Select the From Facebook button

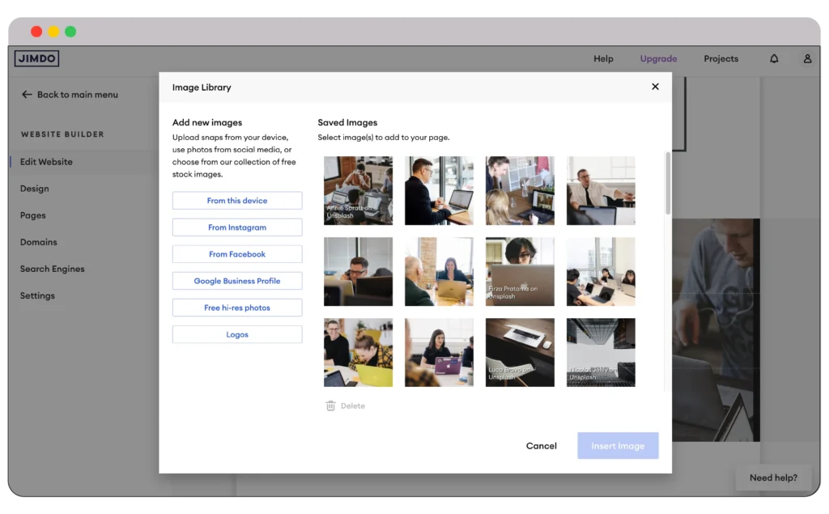[x=237, y=254]
